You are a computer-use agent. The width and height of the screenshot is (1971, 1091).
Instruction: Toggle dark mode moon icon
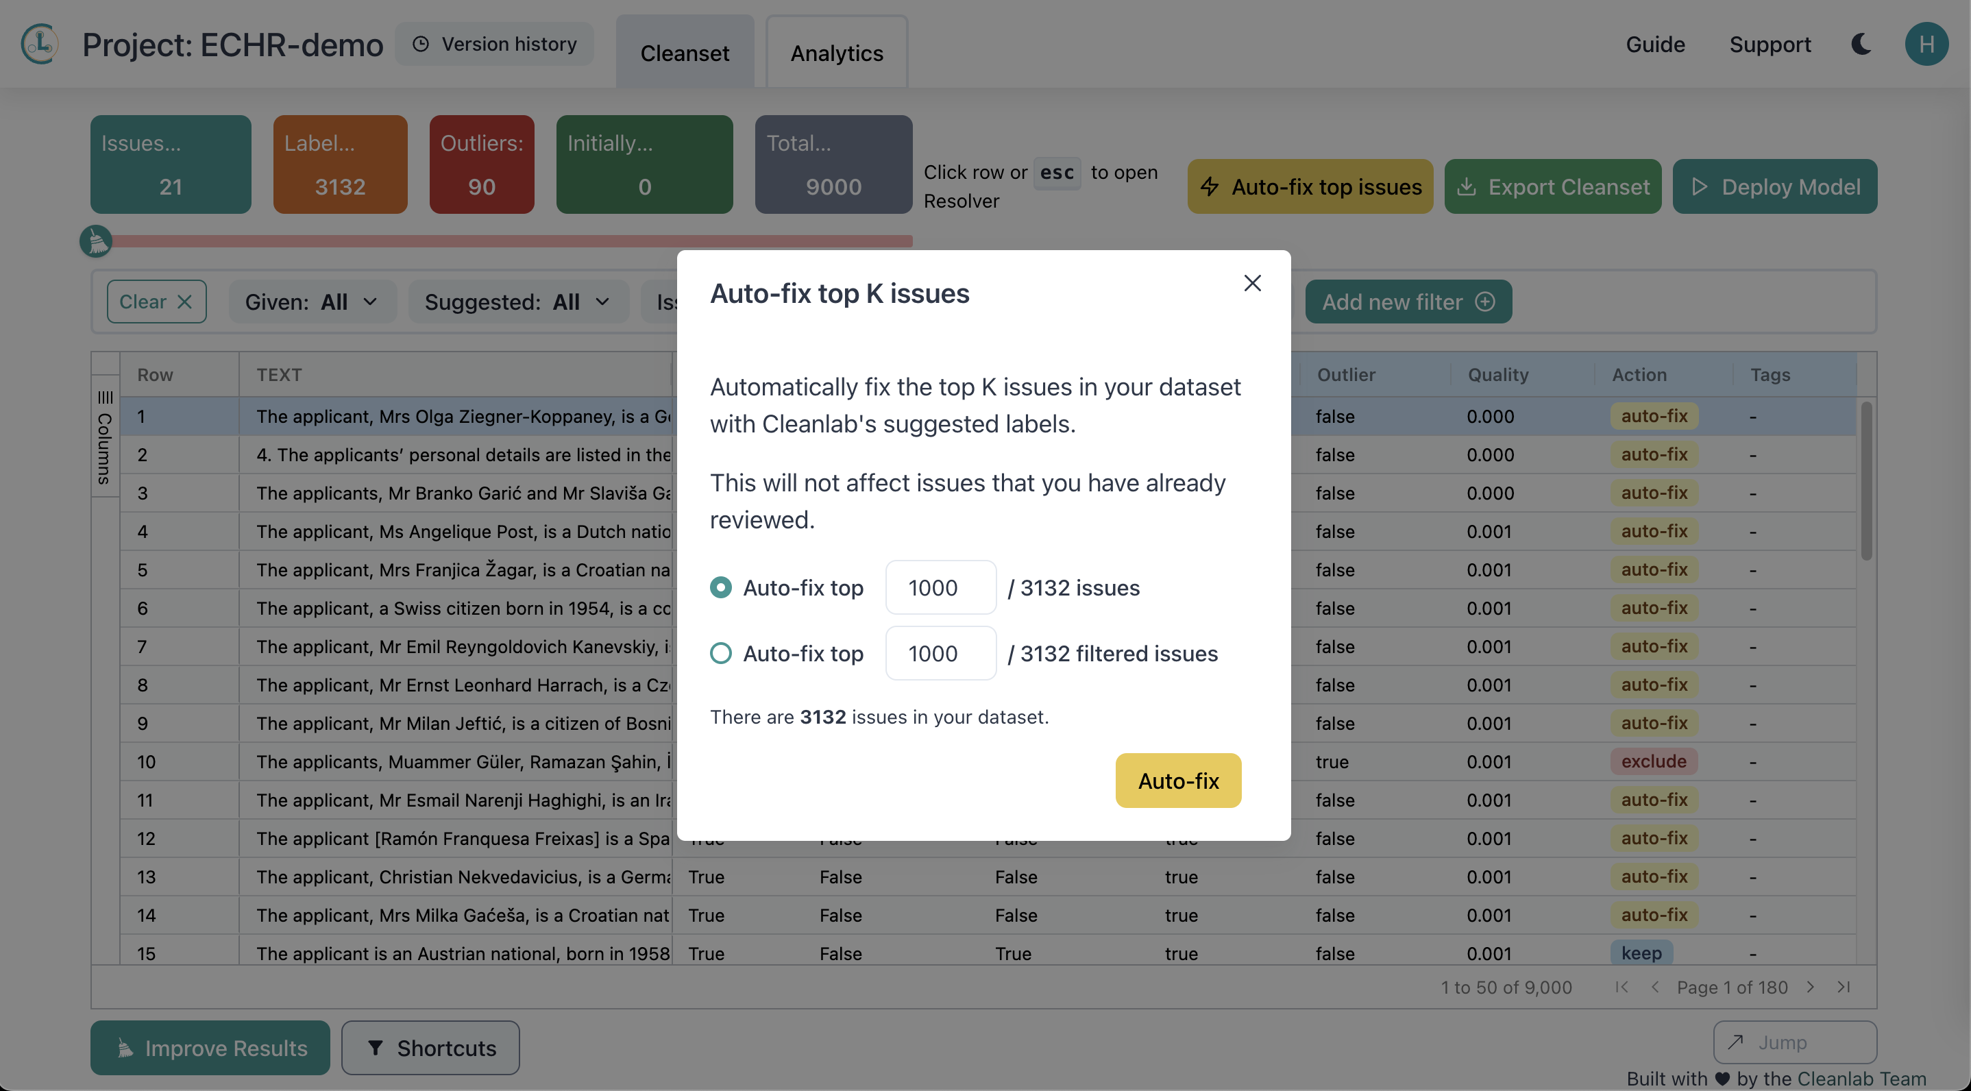[x=1861, y=45]
